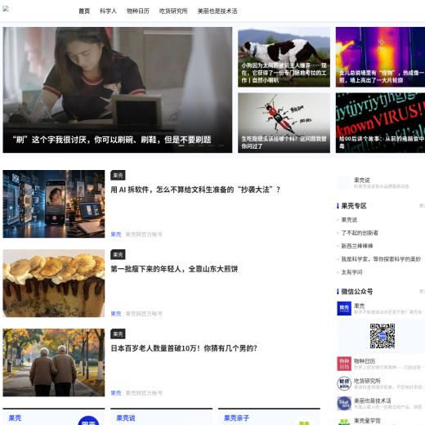Click the active carousel indicator dash on the banner
The height and width of the screenshot is (425, 425).
pyautogui.click(x=181, y=145)
